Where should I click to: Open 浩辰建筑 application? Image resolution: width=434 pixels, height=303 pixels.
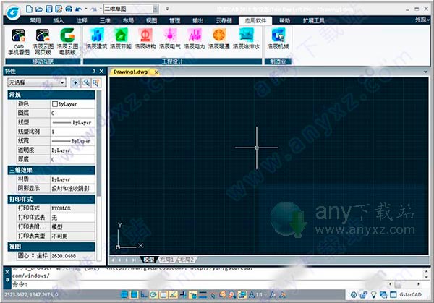tap(97, 39)
